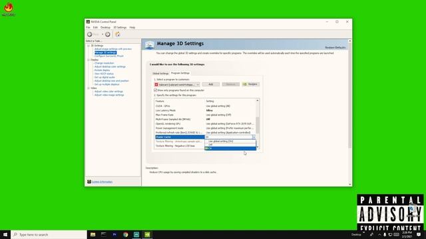Viewport: 426px width, 239px height.
Task: Click the Manage 3D Settings header icon
Action: 149,44
